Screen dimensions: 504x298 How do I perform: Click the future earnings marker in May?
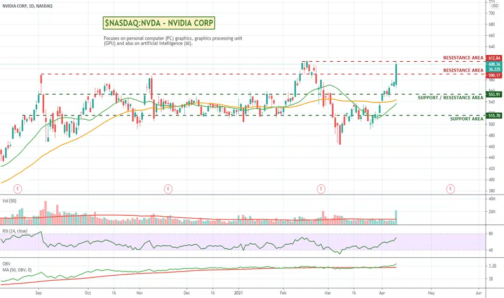450,189
